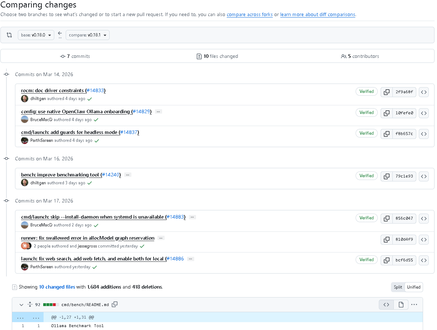This screenshot has width=437, height=330.
Task: Browse repository at commit bcf6d55
Action: tap(424, 260)
